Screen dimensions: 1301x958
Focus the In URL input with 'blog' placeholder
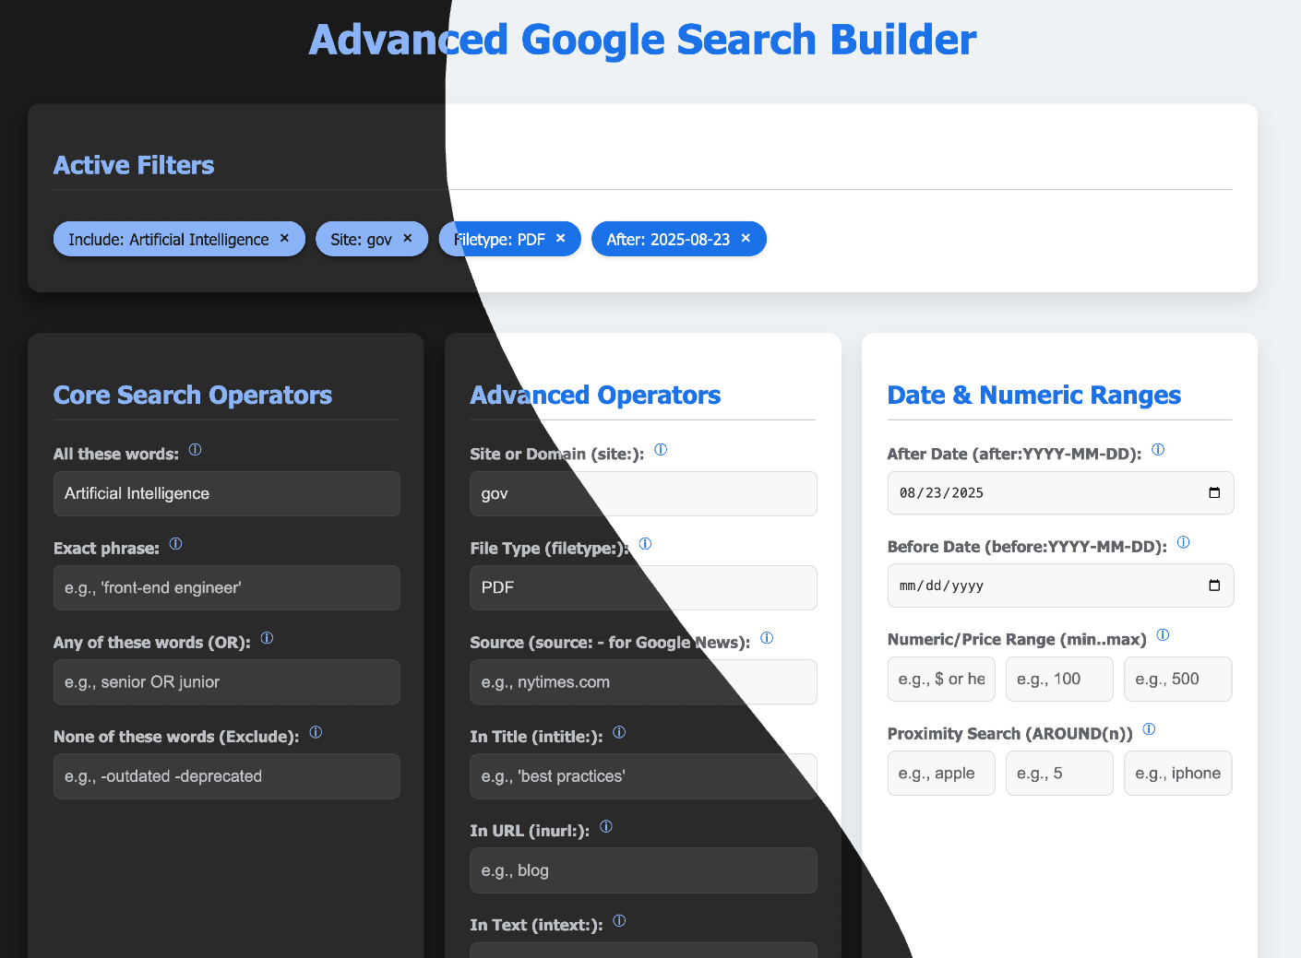[x=643, y=869]
